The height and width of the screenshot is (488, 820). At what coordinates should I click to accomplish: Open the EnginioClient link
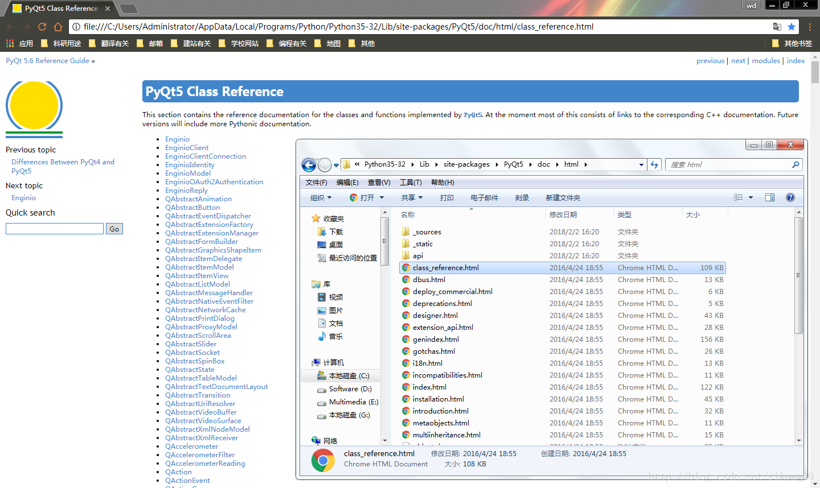click(x=187, y=147)
